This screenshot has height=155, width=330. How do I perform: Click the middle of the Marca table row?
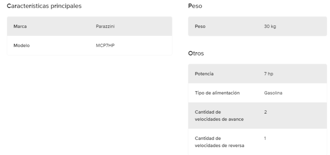[90, 26]
